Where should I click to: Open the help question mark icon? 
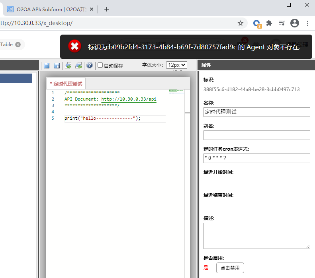(90, 65)
